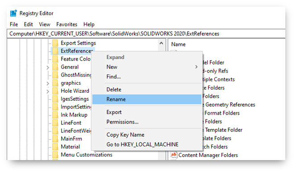Select the LineFontWeight key

[76, 131]
